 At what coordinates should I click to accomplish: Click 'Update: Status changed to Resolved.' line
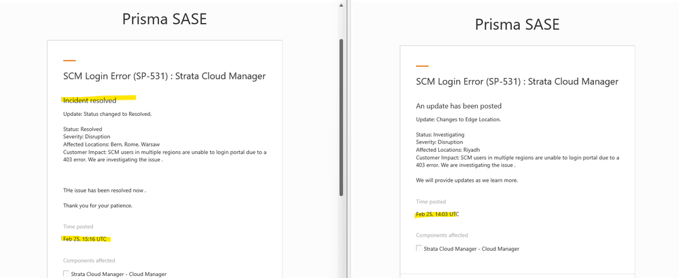[x=107, y=114]
